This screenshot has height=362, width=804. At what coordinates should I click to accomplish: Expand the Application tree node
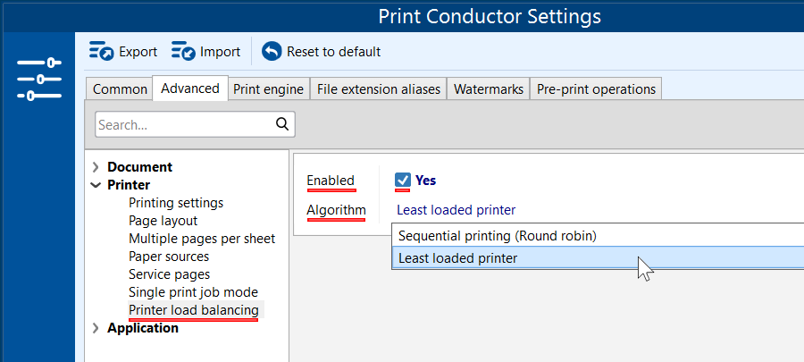pyautogui.click(x=96, y=328)
